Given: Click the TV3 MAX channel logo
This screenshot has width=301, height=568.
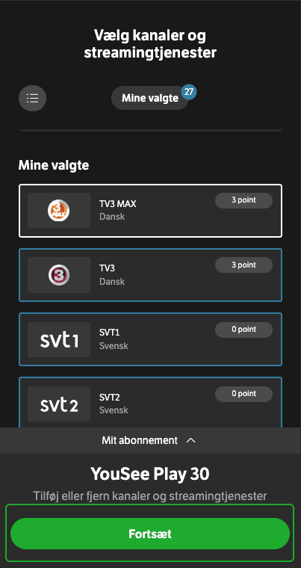Looking at the screenshot, I should (x=59, y=211).
